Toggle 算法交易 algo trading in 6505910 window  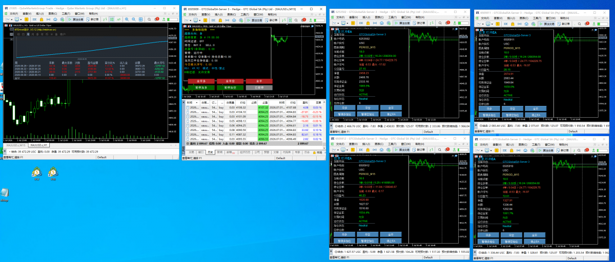(546, 150)
